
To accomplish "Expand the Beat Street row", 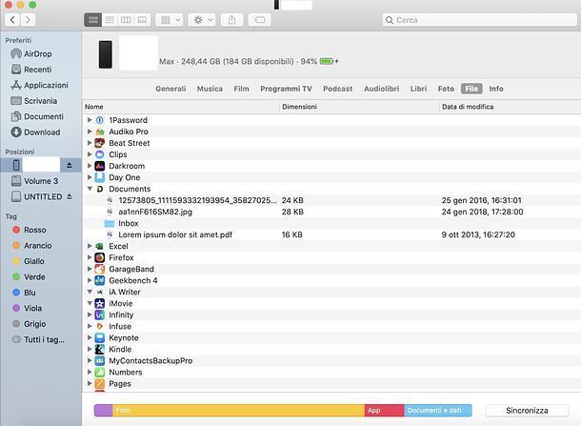I will click(x=90, y=143).
